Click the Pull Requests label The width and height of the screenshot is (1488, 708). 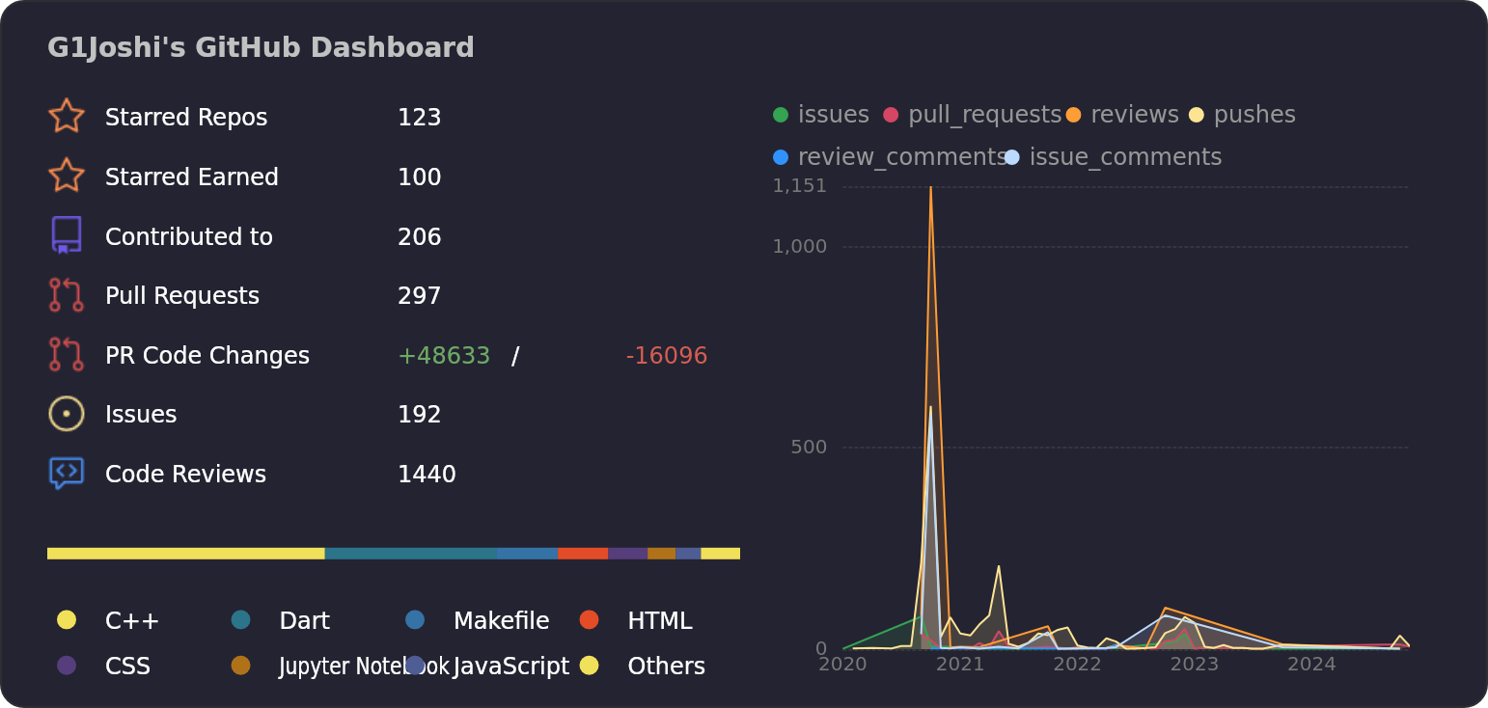click(x=182, y=296)
